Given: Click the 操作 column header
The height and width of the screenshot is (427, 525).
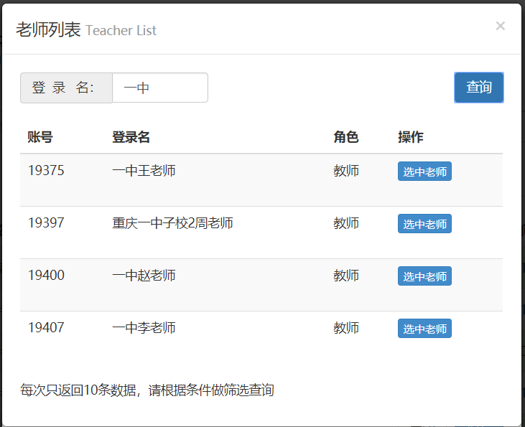Looking at the screenshot, I should click(x=411, y=137).
